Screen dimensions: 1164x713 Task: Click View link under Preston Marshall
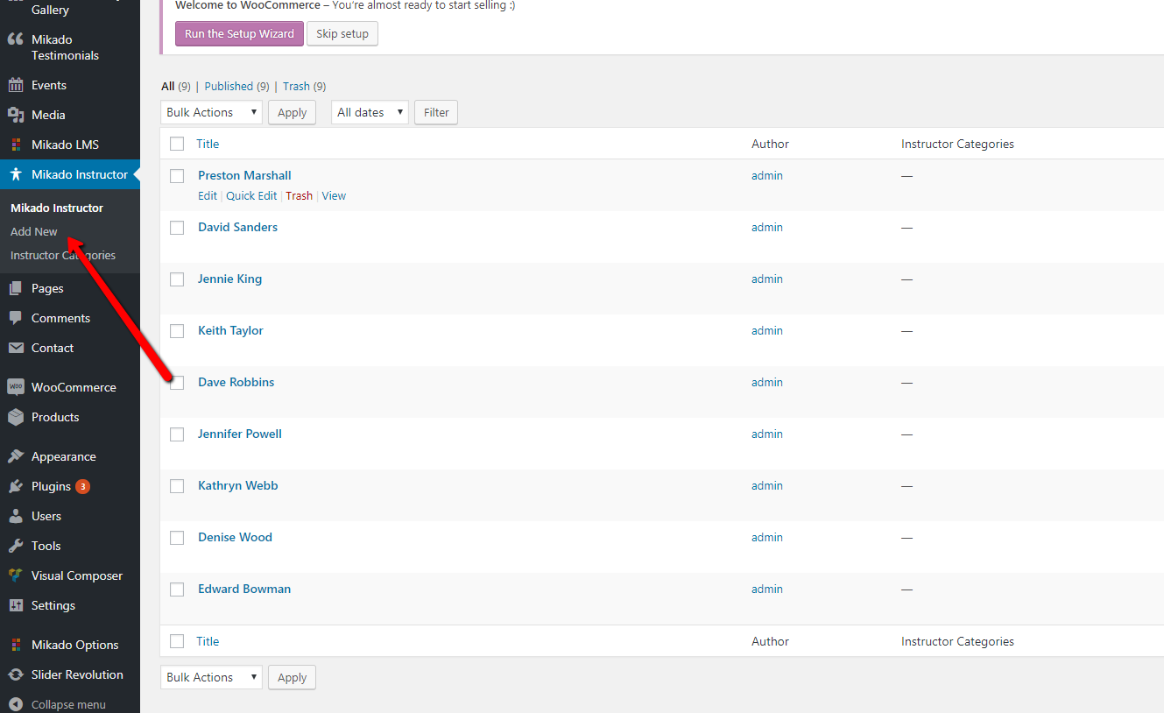pos(334,195)
